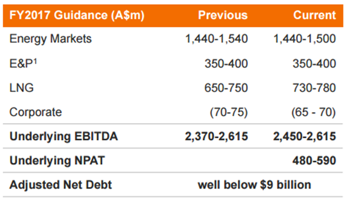Click Underlying EBITDA current value 2,450-2,615
The image size is (344, 199).
tap(304, 136)
